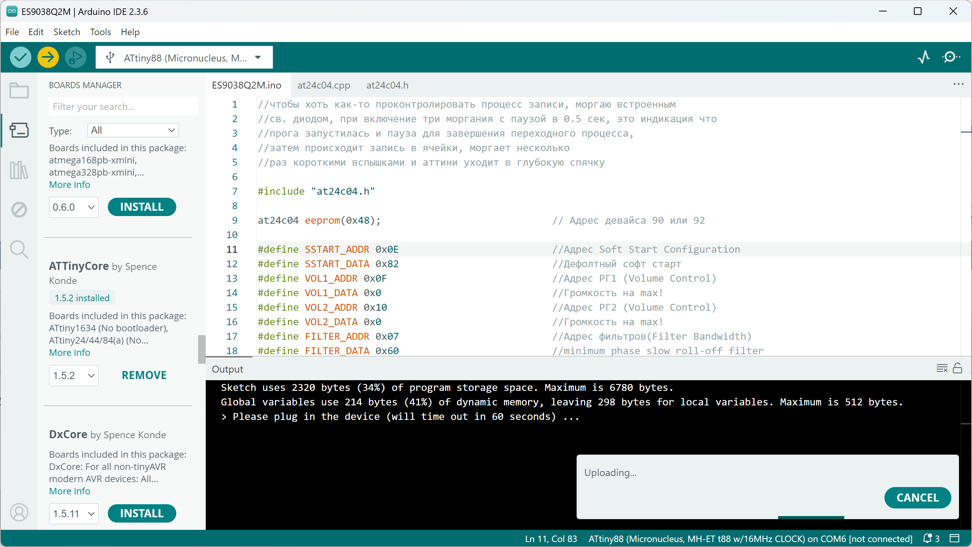Click the DxCore package title

click(x=68, y=434)
